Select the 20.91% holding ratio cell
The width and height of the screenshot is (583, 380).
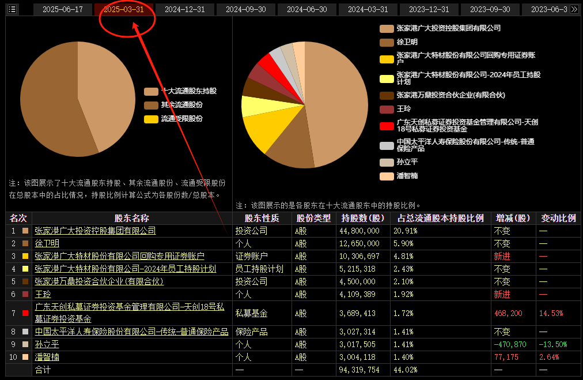click(x=405, y=231)
